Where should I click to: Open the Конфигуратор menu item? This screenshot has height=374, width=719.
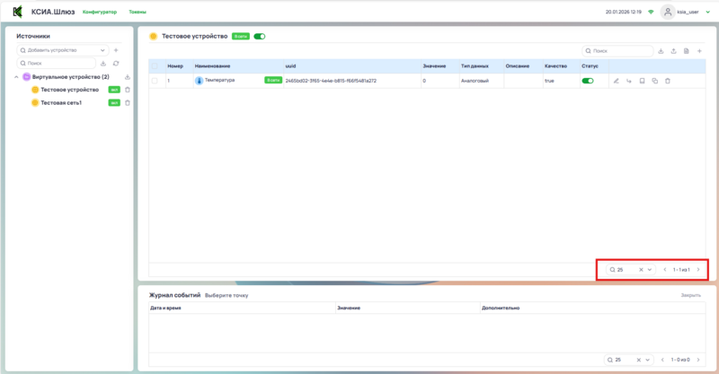pyautogui.click(x=99, y=12)
